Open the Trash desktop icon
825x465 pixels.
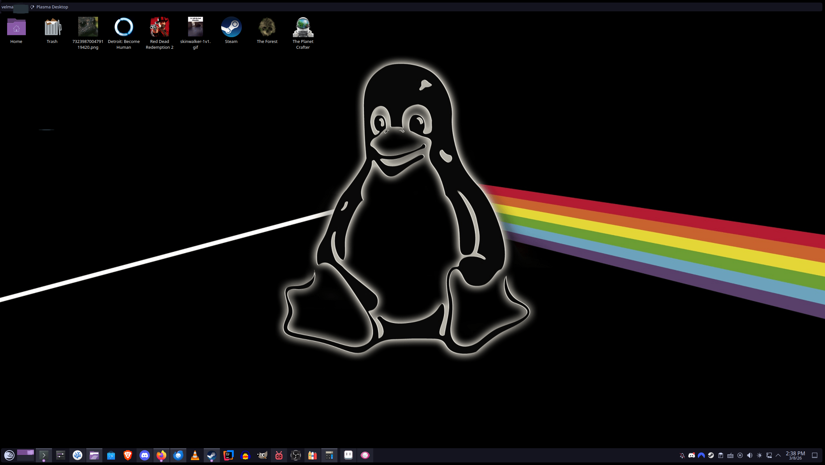click(x=52, y=31)
